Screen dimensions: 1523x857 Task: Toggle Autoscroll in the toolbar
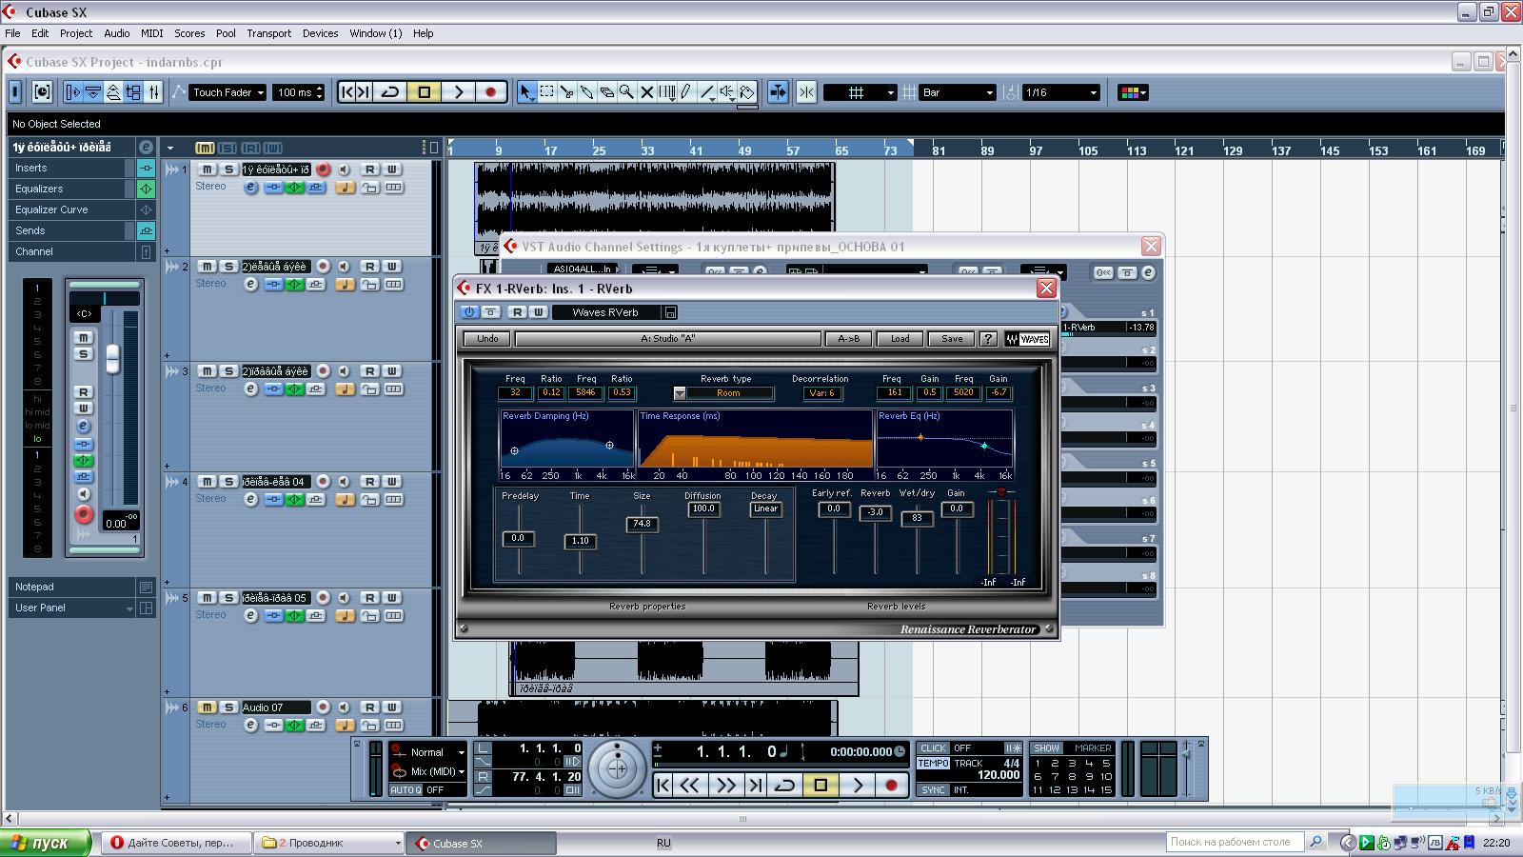(778, 92)
